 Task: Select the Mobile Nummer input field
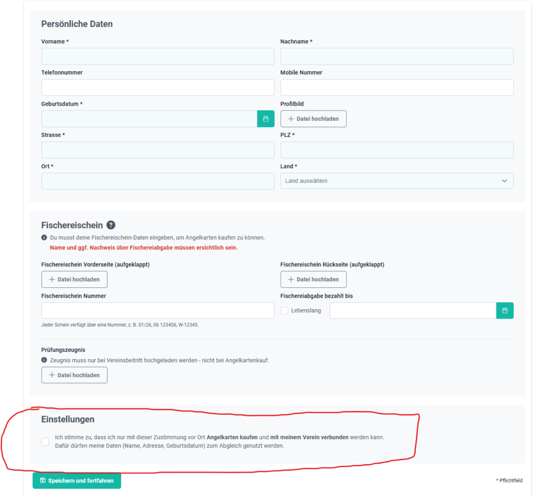[x=397, y=87]
